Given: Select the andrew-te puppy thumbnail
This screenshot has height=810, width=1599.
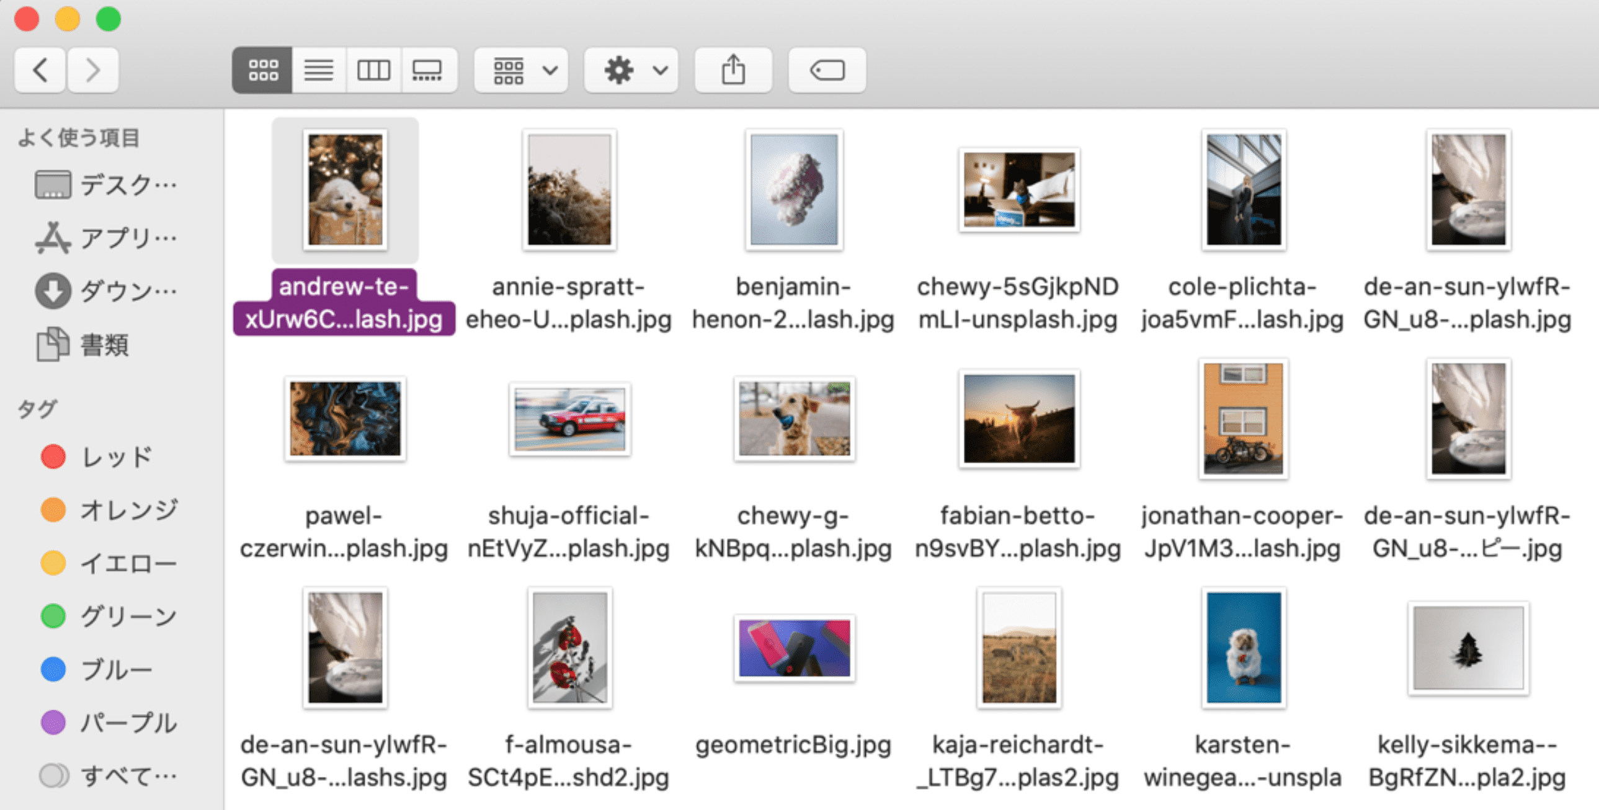Looking at the screenshot, I should 345,190.
